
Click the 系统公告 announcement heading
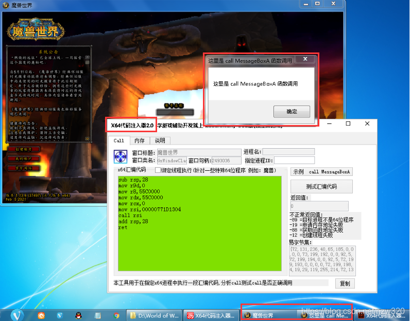(48, 52)
